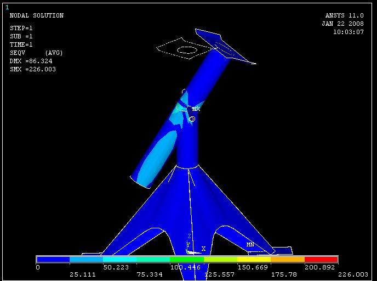Click the STEP=1 label
This screenshot has width=377, height=281.
tap(21, 28)
